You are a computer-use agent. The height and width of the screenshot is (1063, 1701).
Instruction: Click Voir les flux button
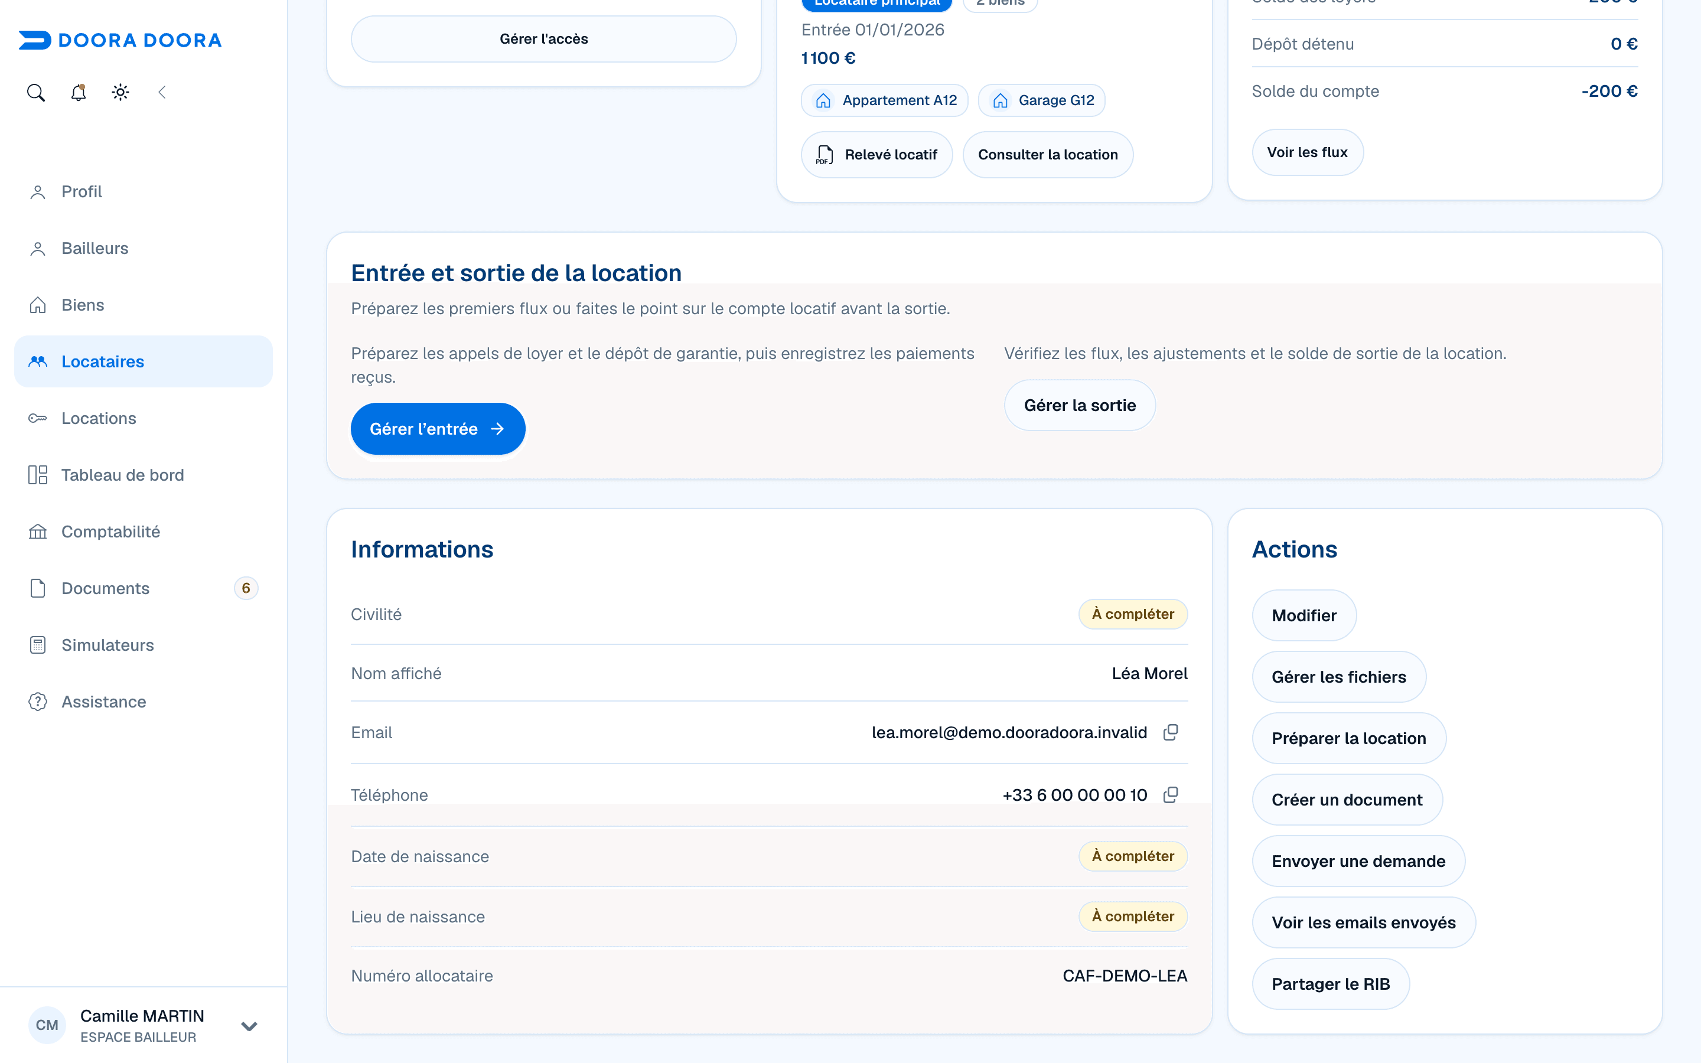click(x=1308, y=152)
